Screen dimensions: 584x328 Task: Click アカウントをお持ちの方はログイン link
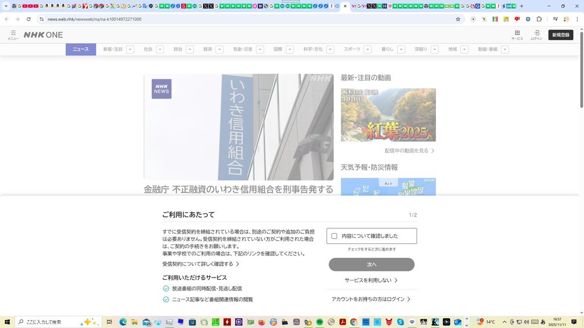371,299
